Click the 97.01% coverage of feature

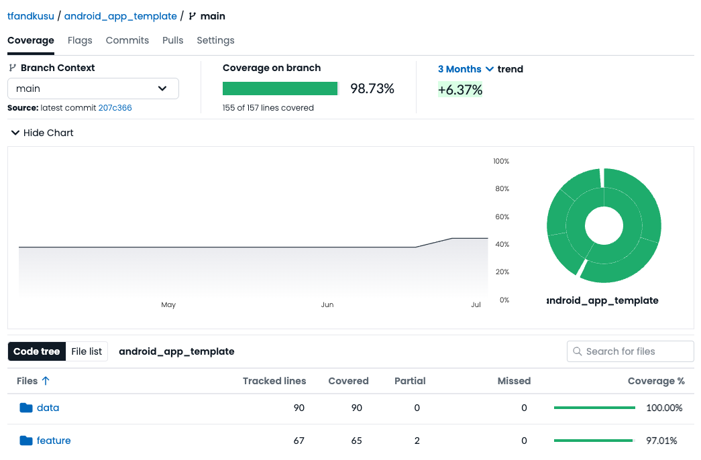[x=661, y=441]
